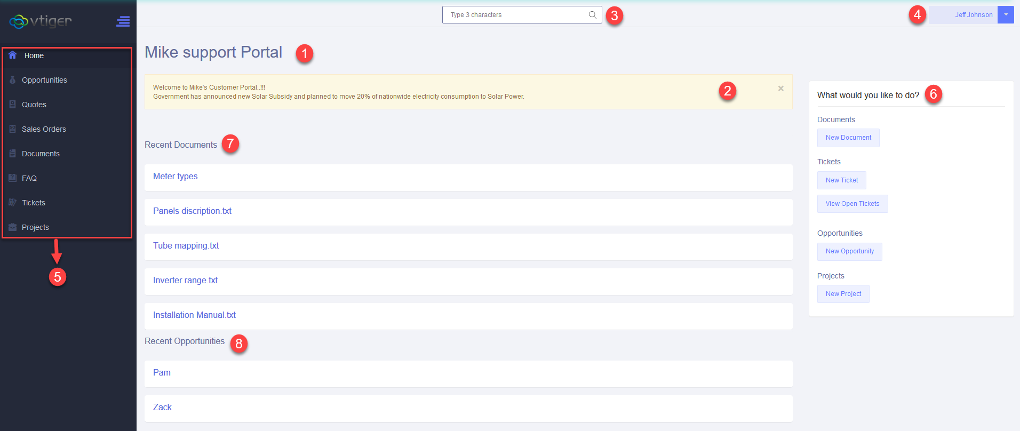The image size is (1020, 431).
Task: Click 'What would you like to do?' title
Action: [x=868, y=95]
